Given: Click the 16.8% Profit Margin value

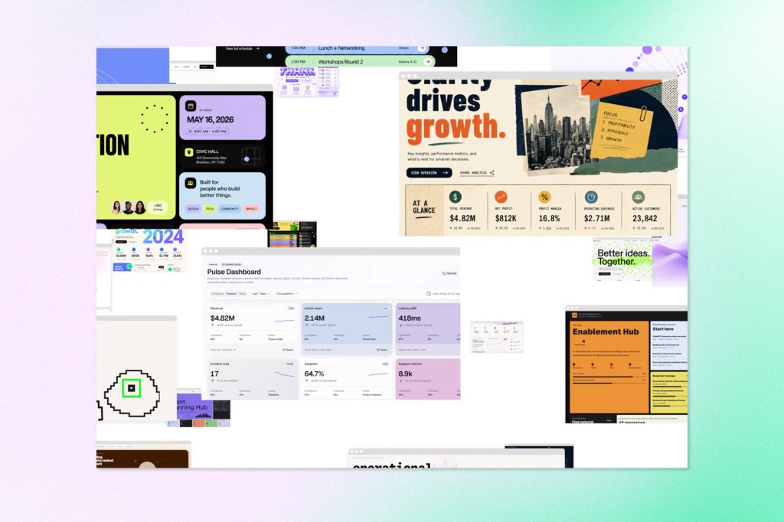Looking at the screenshot, I should point(549,218).
